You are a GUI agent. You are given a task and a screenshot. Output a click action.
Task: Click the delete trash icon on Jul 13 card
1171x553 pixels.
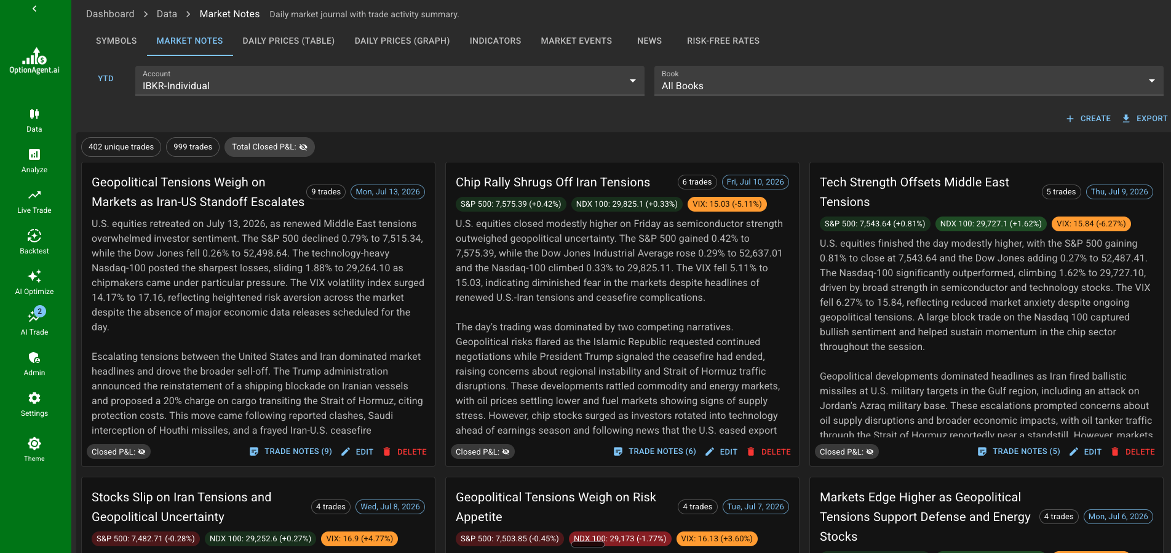[387, 452]
